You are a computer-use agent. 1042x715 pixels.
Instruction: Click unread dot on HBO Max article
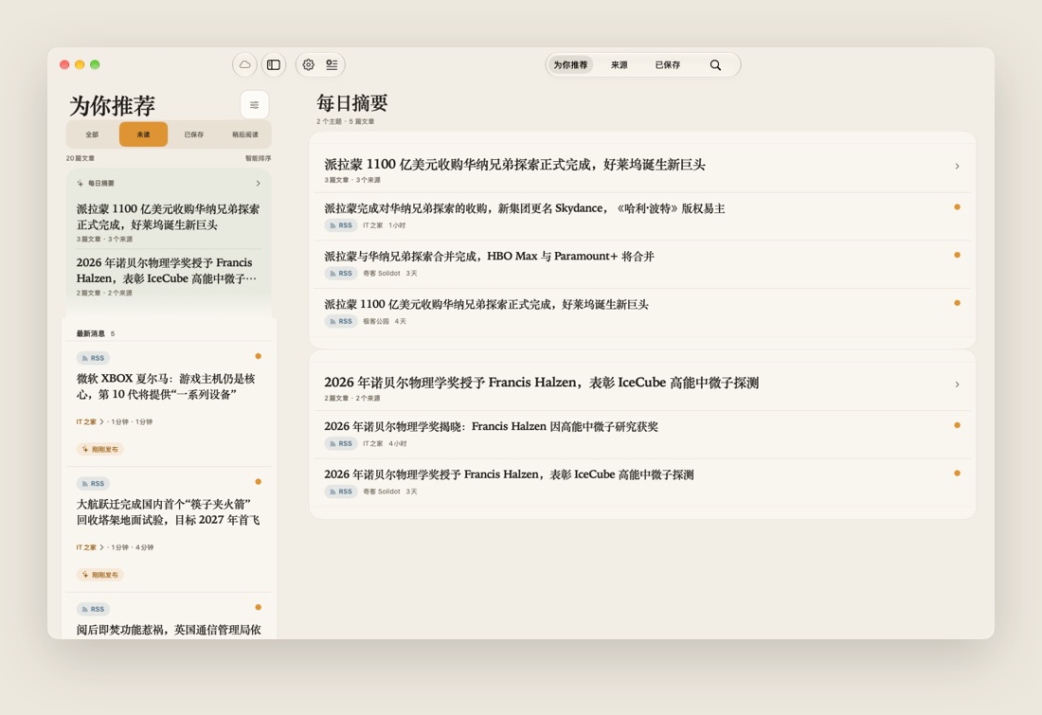957,255
